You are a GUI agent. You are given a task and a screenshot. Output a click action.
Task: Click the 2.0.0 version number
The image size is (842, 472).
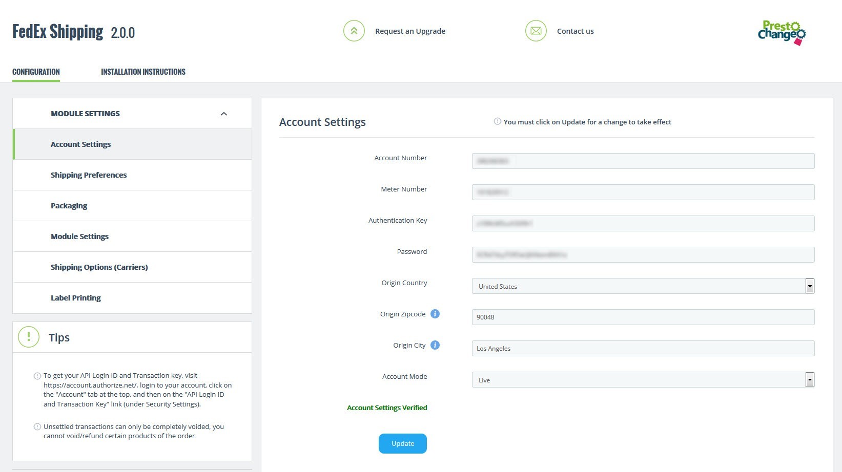(x=123, y=33)
